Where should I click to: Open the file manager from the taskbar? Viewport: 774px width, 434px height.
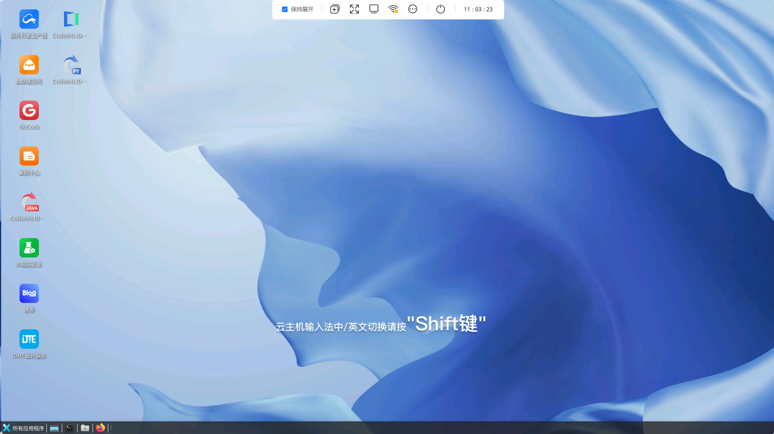(x=85, y=428)
